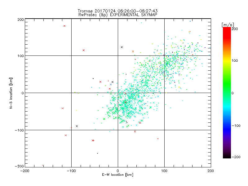Screen dimensions: 248x186
Task: Click the N-S axis tick label "100"
Action: click(x=20, y=56)
